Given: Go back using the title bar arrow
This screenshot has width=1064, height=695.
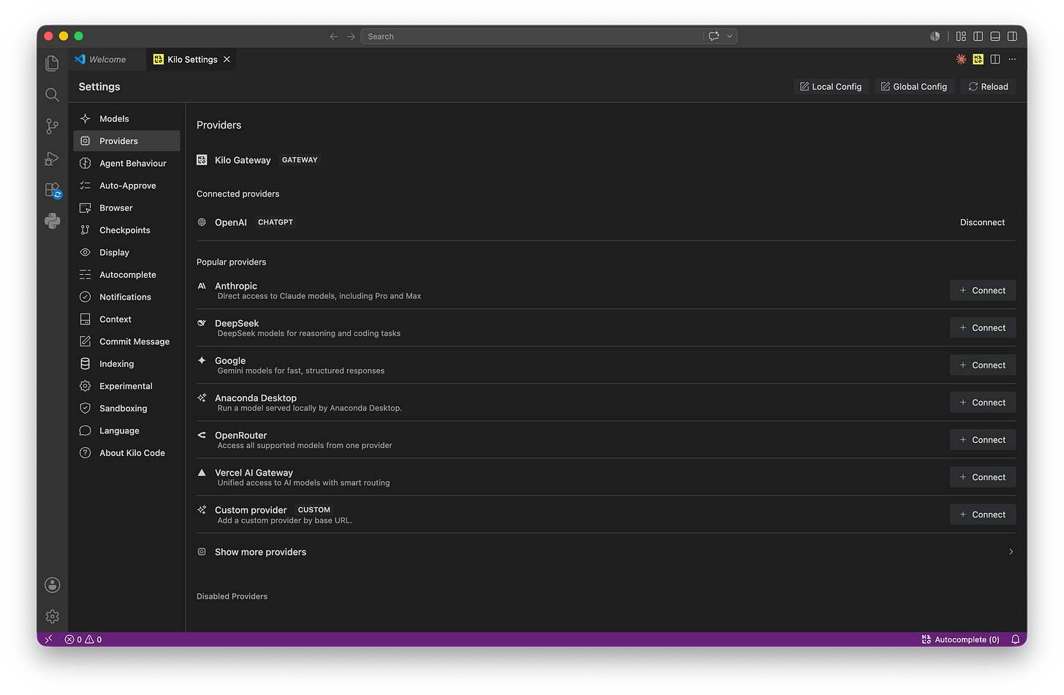Looking at the screenshot, I should [x=334, y=37].
